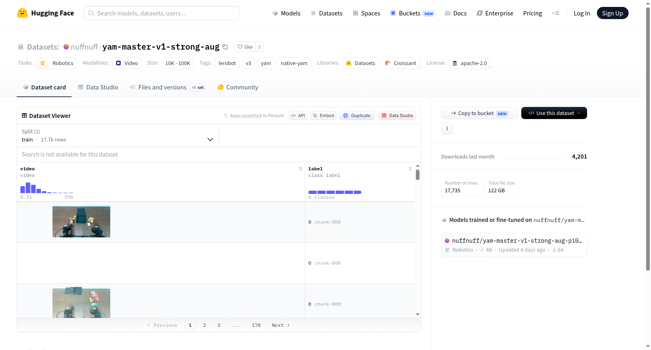This screenshot has width=651, height=350.
Task: Open the navigation overflow menu icon
Action: click(555, 13)
